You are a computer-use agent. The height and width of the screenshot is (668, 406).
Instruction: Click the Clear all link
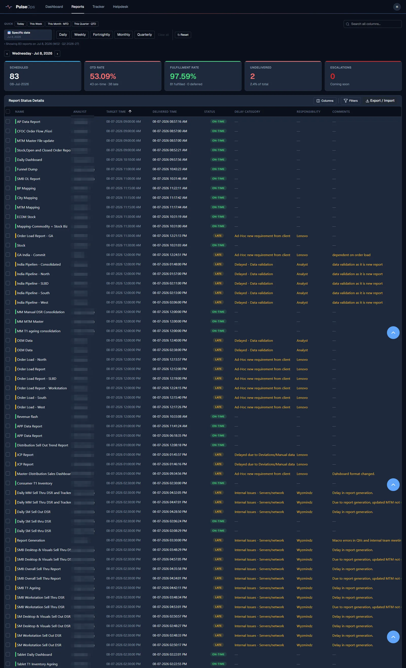[x=163, y=35]
